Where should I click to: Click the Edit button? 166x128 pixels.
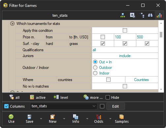point(116,106)
